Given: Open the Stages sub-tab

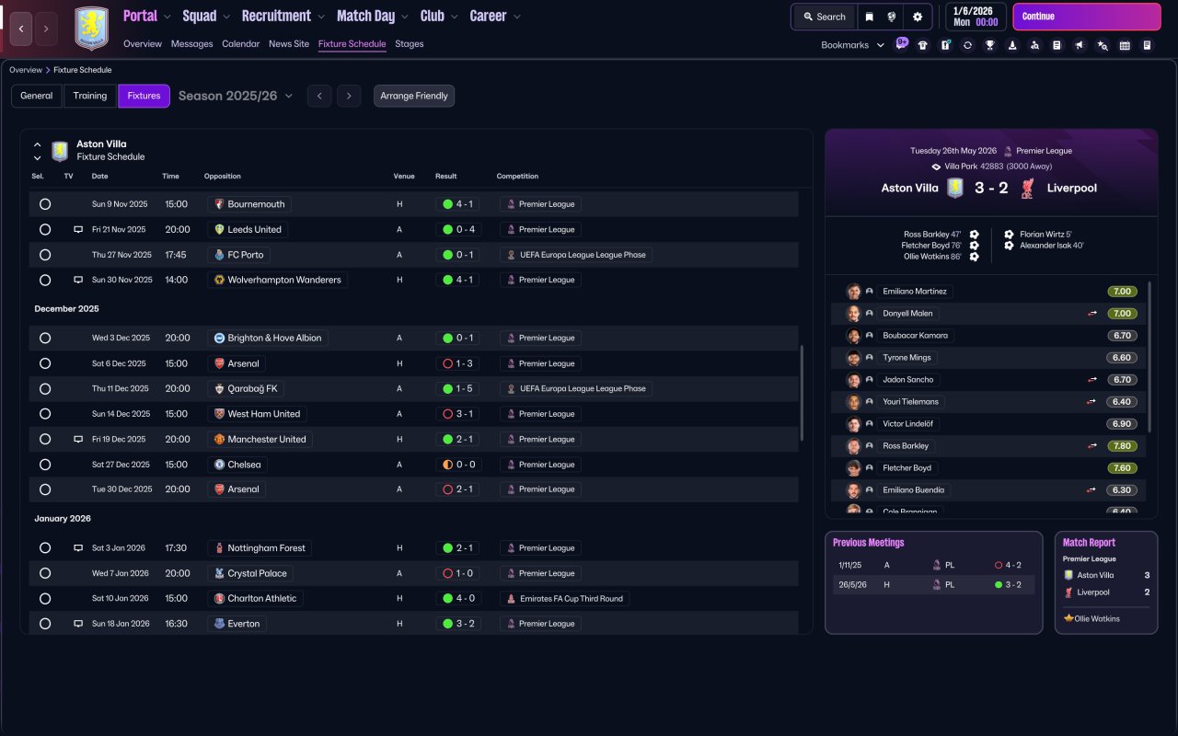Looking at the screenshot, I should pos(410,44).
